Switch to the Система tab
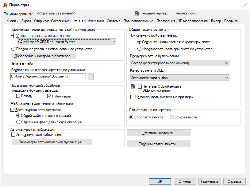 pos(113,21)
